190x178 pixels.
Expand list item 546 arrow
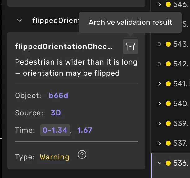click(x=160, y=4)
